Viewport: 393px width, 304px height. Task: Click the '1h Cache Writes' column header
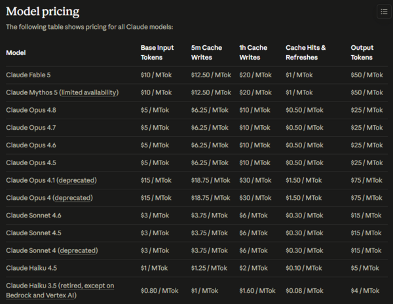pos(253,52)
